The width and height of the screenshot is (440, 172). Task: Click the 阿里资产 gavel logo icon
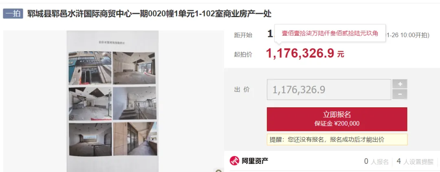(x=234, y=161)
